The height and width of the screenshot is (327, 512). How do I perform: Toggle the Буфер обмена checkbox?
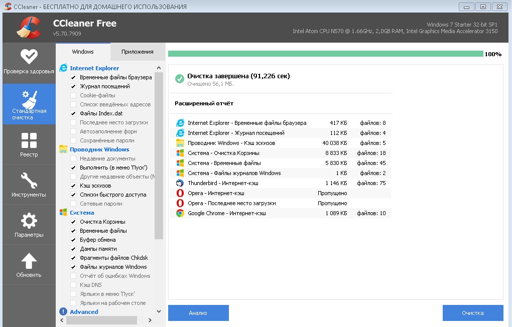73,240
